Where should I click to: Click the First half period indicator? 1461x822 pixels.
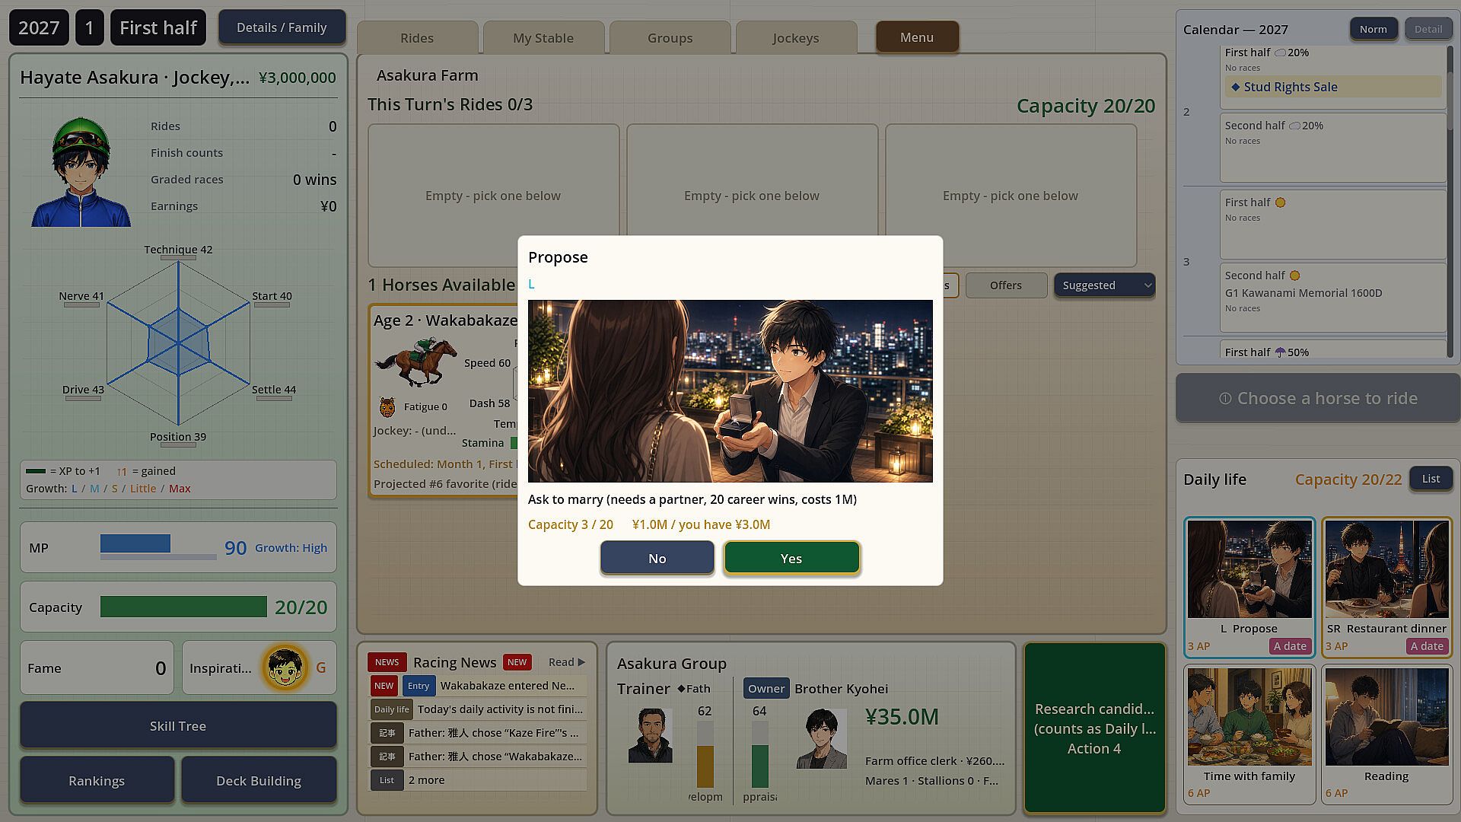point(158,28)
